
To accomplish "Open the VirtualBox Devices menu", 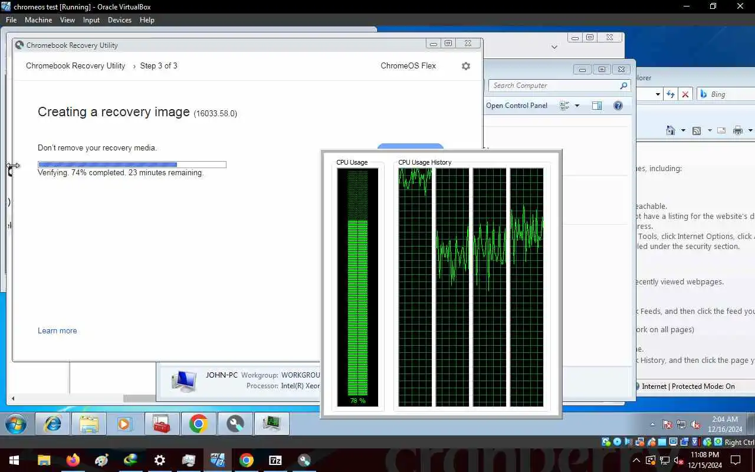I will click(x=120, y=20).
